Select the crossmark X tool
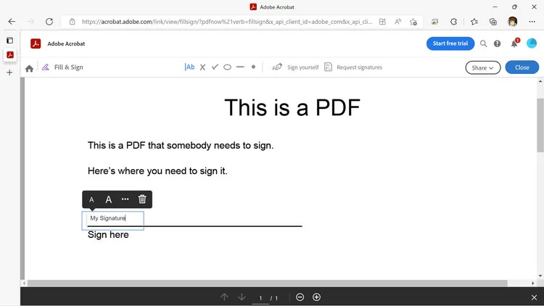The height and width of the screenshot is (306, 544). click(x=203, y=67)
